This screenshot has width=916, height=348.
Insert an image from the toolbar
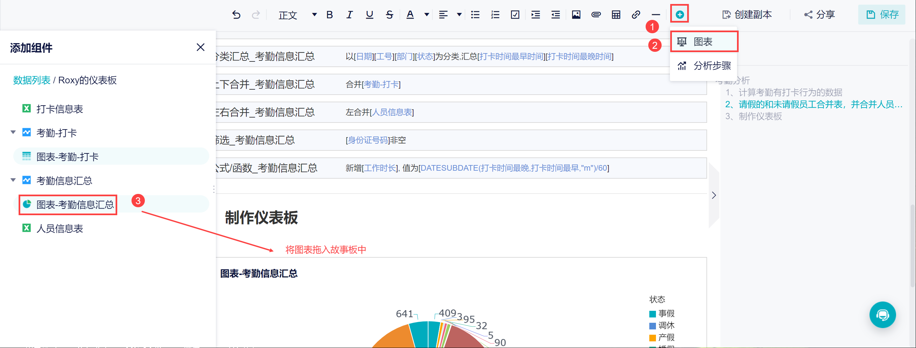(576, 15)
